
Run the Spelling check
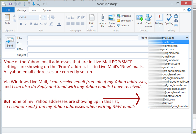pyautogui.click(x=169, y=19)
